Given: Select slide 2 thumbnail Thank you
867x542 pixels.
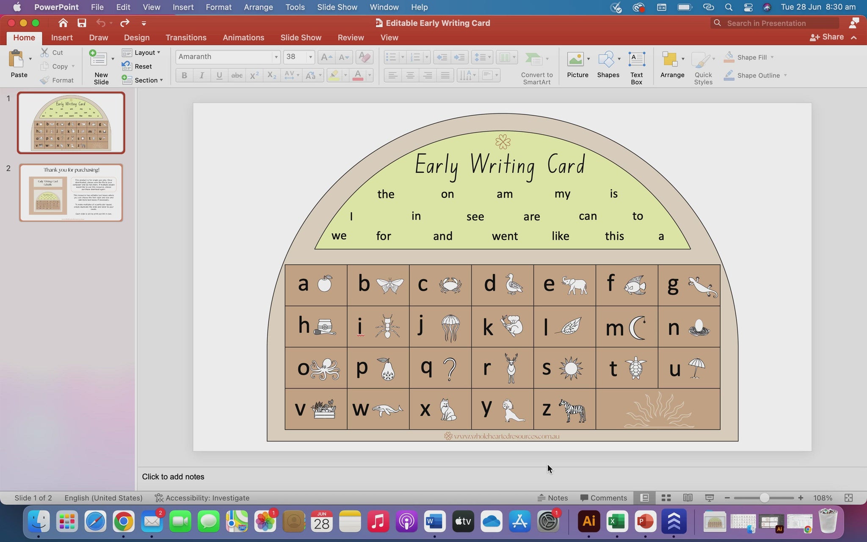Looking at the screenshot, I should pos(71,193).
